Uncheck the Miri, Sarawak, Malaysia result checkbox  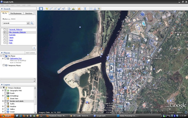click(5, 32)
